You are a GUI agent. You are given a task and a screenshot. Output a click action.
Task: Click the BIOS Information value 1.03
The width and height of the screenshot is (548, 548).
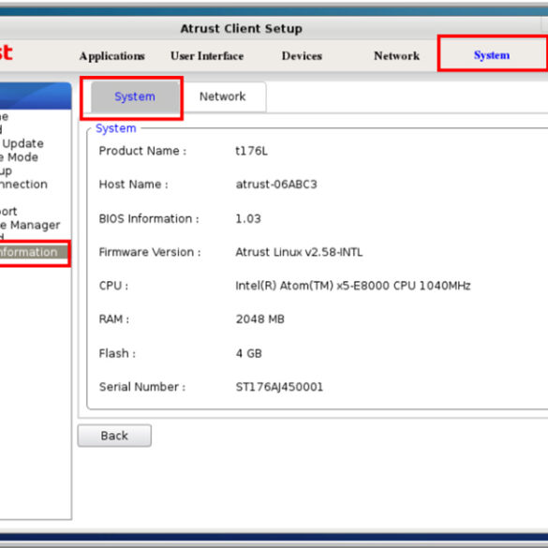[248, 219]
